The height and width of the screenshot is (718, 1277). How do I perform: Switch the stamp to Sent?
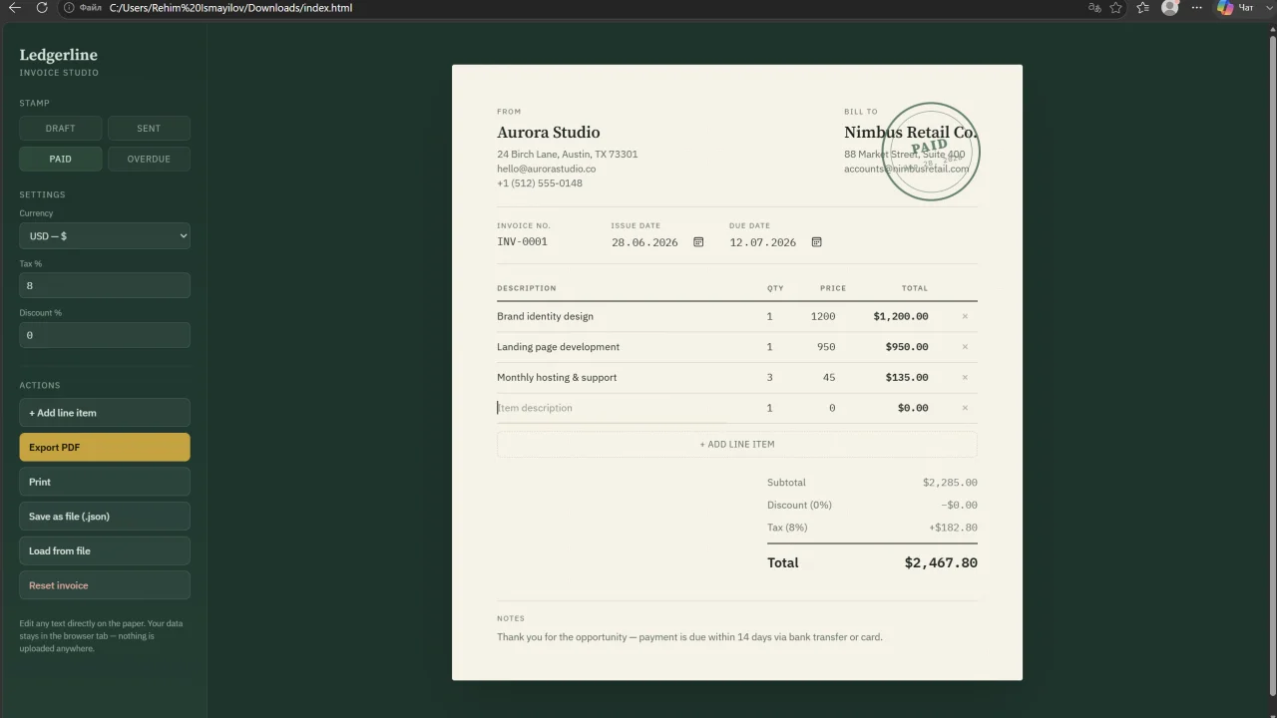149,128
